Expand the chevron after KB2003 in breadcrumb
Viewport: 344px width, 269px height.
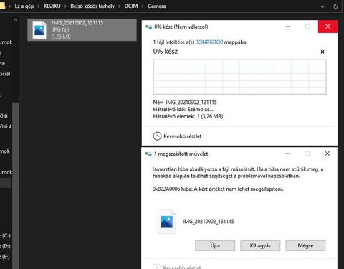65,6
